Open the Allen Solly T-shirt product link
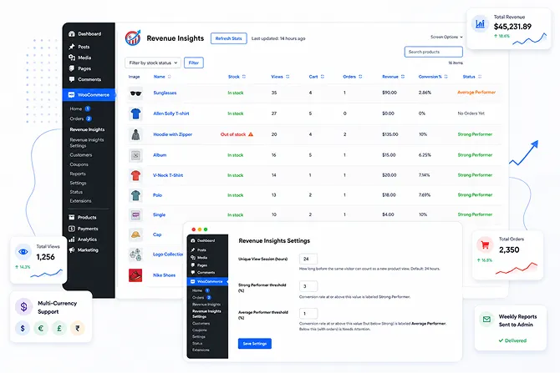 pyautogui.click(x=171, y=113)
